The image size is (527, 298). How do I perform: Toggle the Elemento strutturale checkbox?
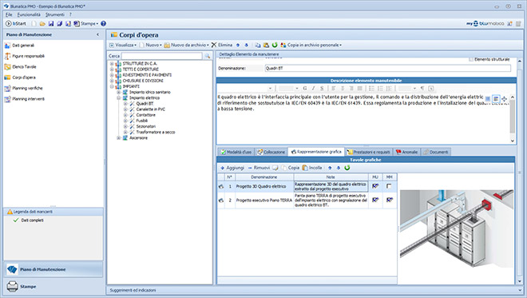471,59
